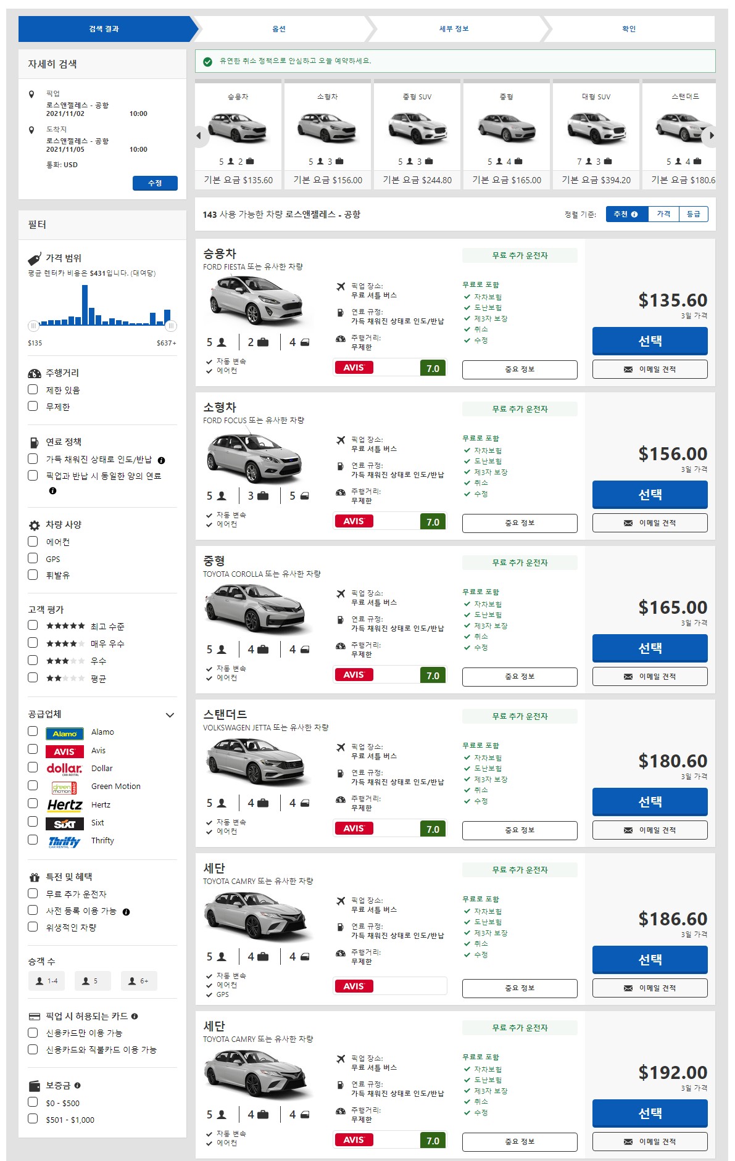Click info icon beside 픽업 시 허용되는 카드

tap(135, 1016)
